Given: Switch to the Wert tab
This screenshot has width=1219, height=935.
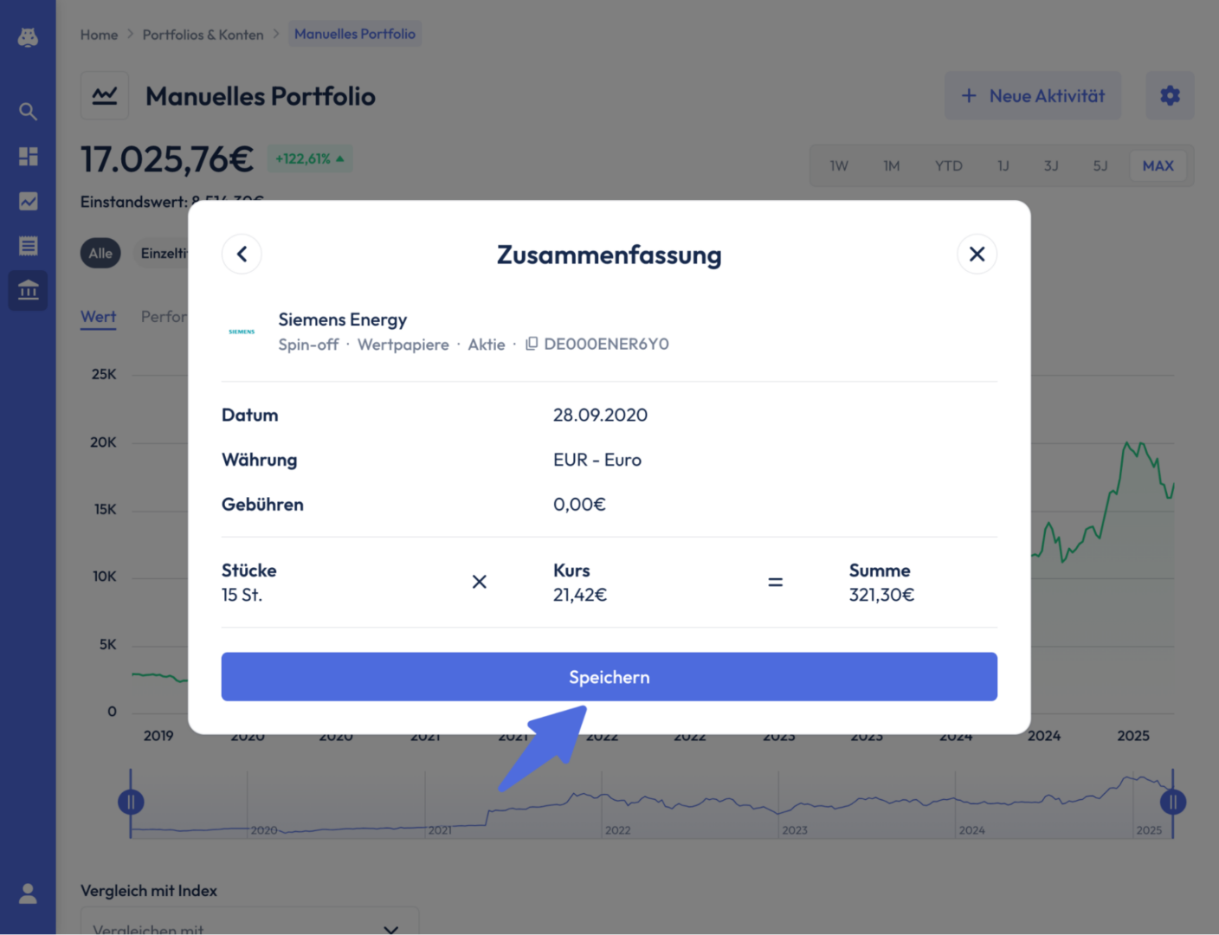Looking at the screenshot, I should (98, 317).
